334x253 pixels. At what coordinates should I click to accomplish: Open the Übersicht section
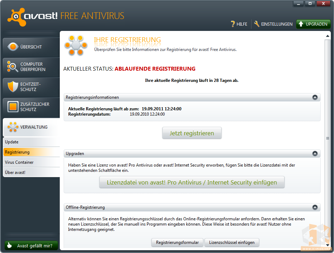(31, 47)
